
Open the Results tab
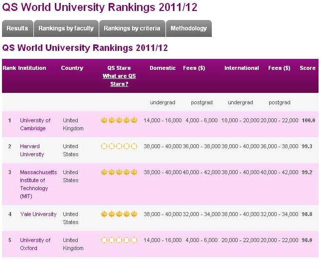(x=17, y=28)
